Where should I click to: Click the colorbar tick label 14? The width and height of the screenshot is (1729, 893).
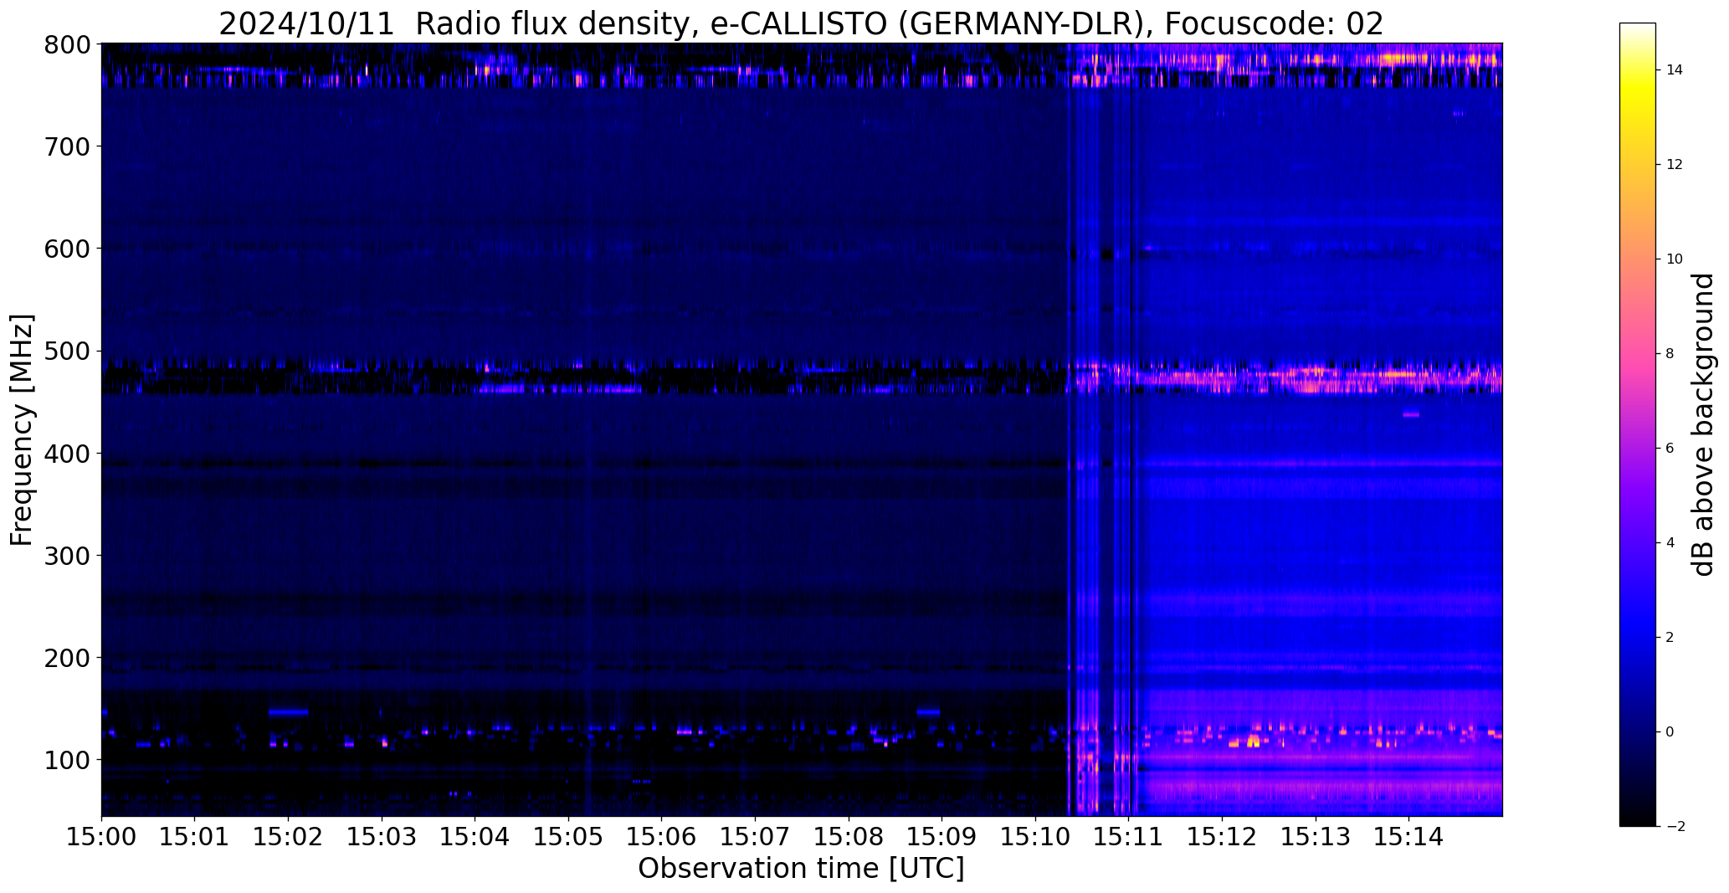[1675, 70]
